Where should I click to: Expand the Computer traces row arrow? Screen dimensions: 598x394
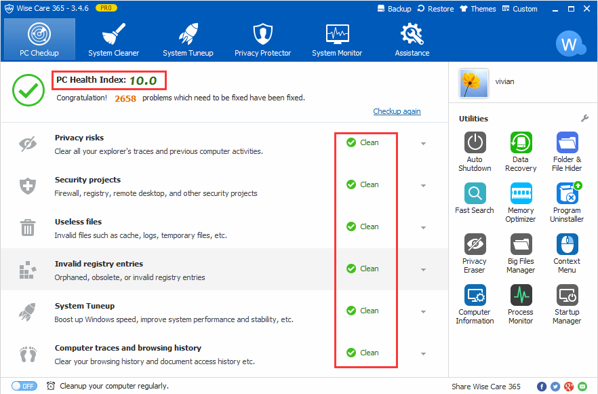click(x=423, y=354)
